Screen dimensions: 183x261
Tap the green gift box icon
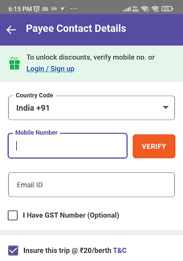tap(15, 63)
